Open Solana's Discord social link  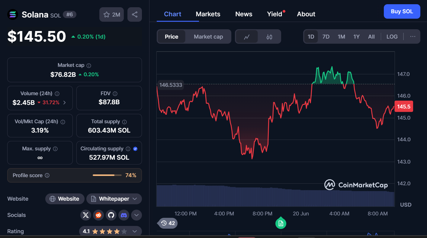[124, 215]
